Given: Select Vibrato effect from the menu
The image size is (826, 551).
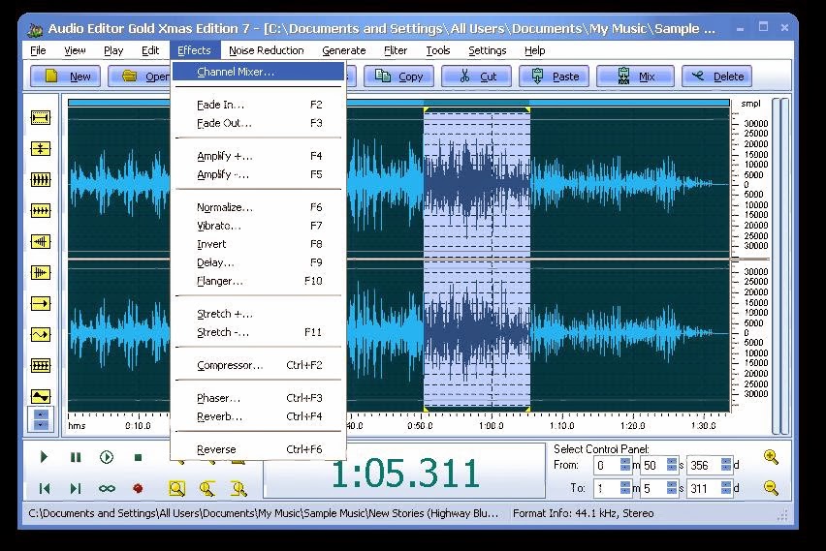Looking at the screenshot, I should tap(259, 226).
